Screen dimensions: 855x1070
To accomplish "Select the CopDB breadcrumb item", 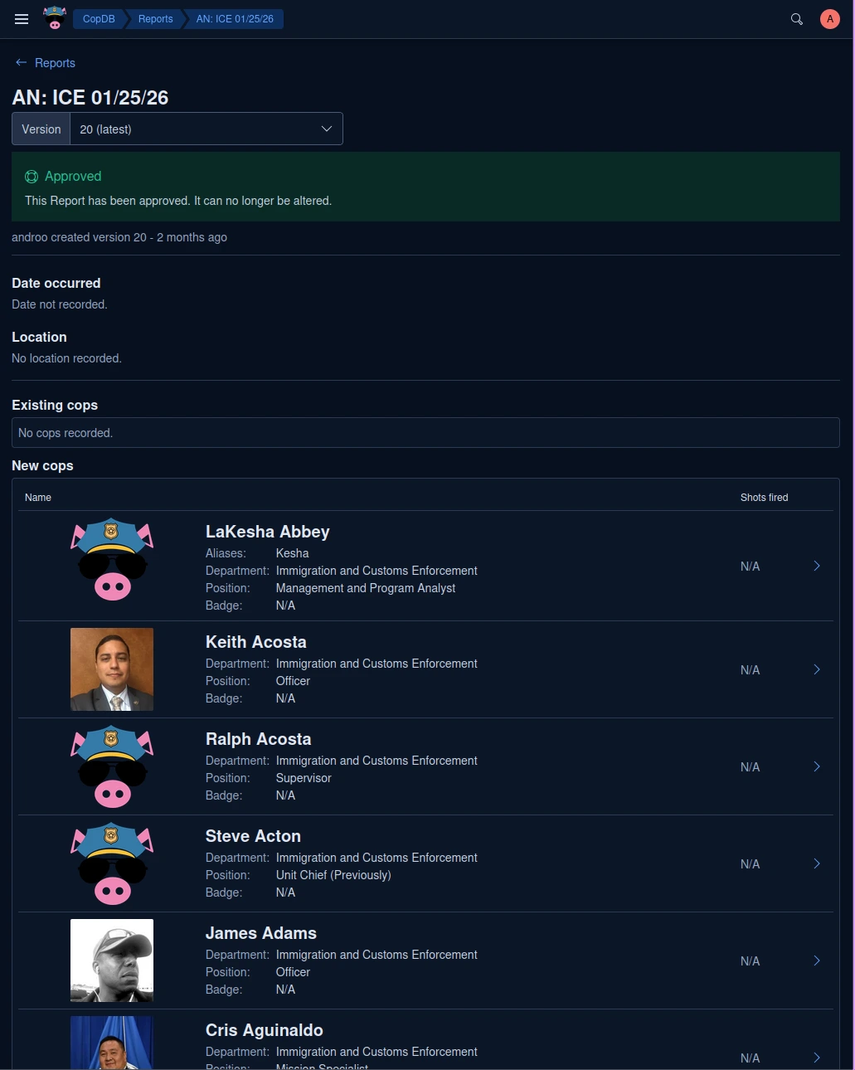I will (x=98, y=18).
